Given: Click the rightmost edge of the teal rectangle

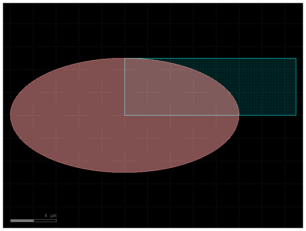Looking at the screenshot, I should [x=296, y=86].
